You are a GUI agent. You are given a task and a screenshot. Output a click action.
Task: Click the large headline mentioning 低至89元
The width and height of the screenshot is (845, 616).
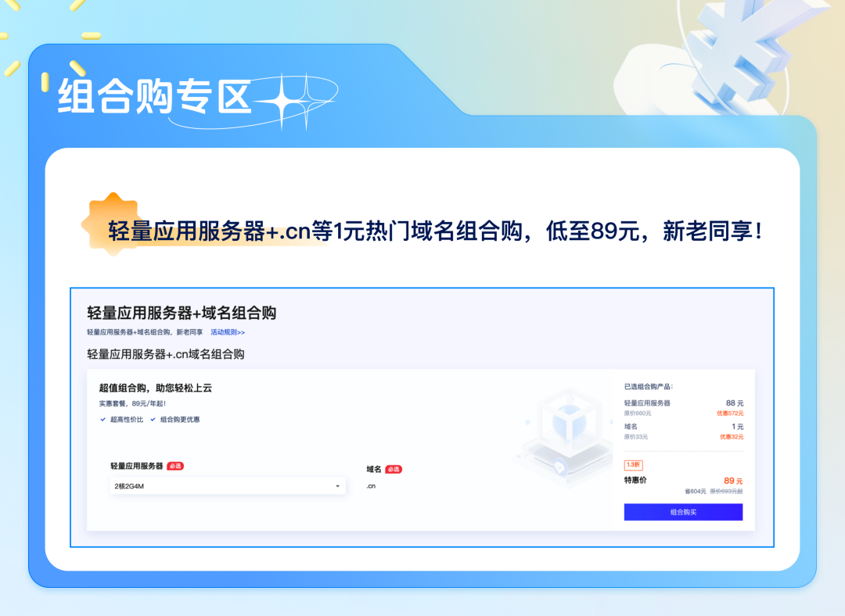pyautogui.click(x=436, y=231)
